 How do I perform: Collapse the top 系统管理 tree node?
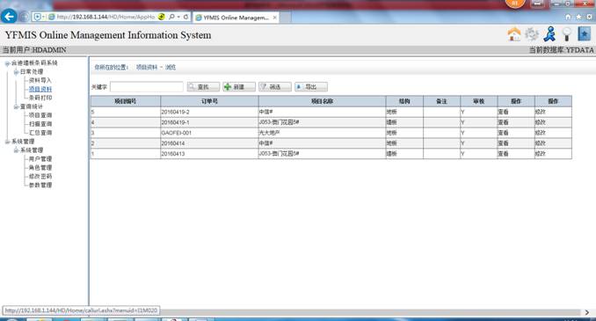tap(7, 142)
